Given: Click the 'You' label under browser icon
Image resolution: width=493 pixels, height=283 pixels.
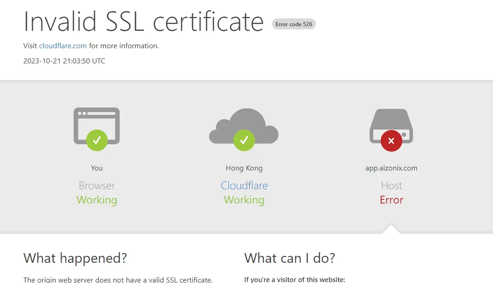Looking at the screenshot, I should tap(97, 168).
